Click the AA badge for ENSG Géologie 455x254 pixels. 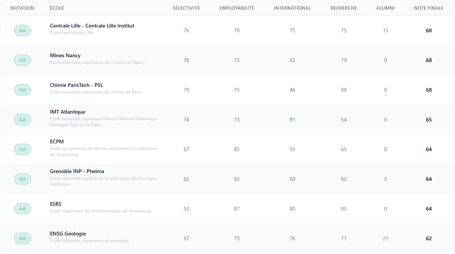click(22, 238)
